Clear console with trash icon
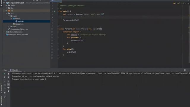 pos(9,91)
